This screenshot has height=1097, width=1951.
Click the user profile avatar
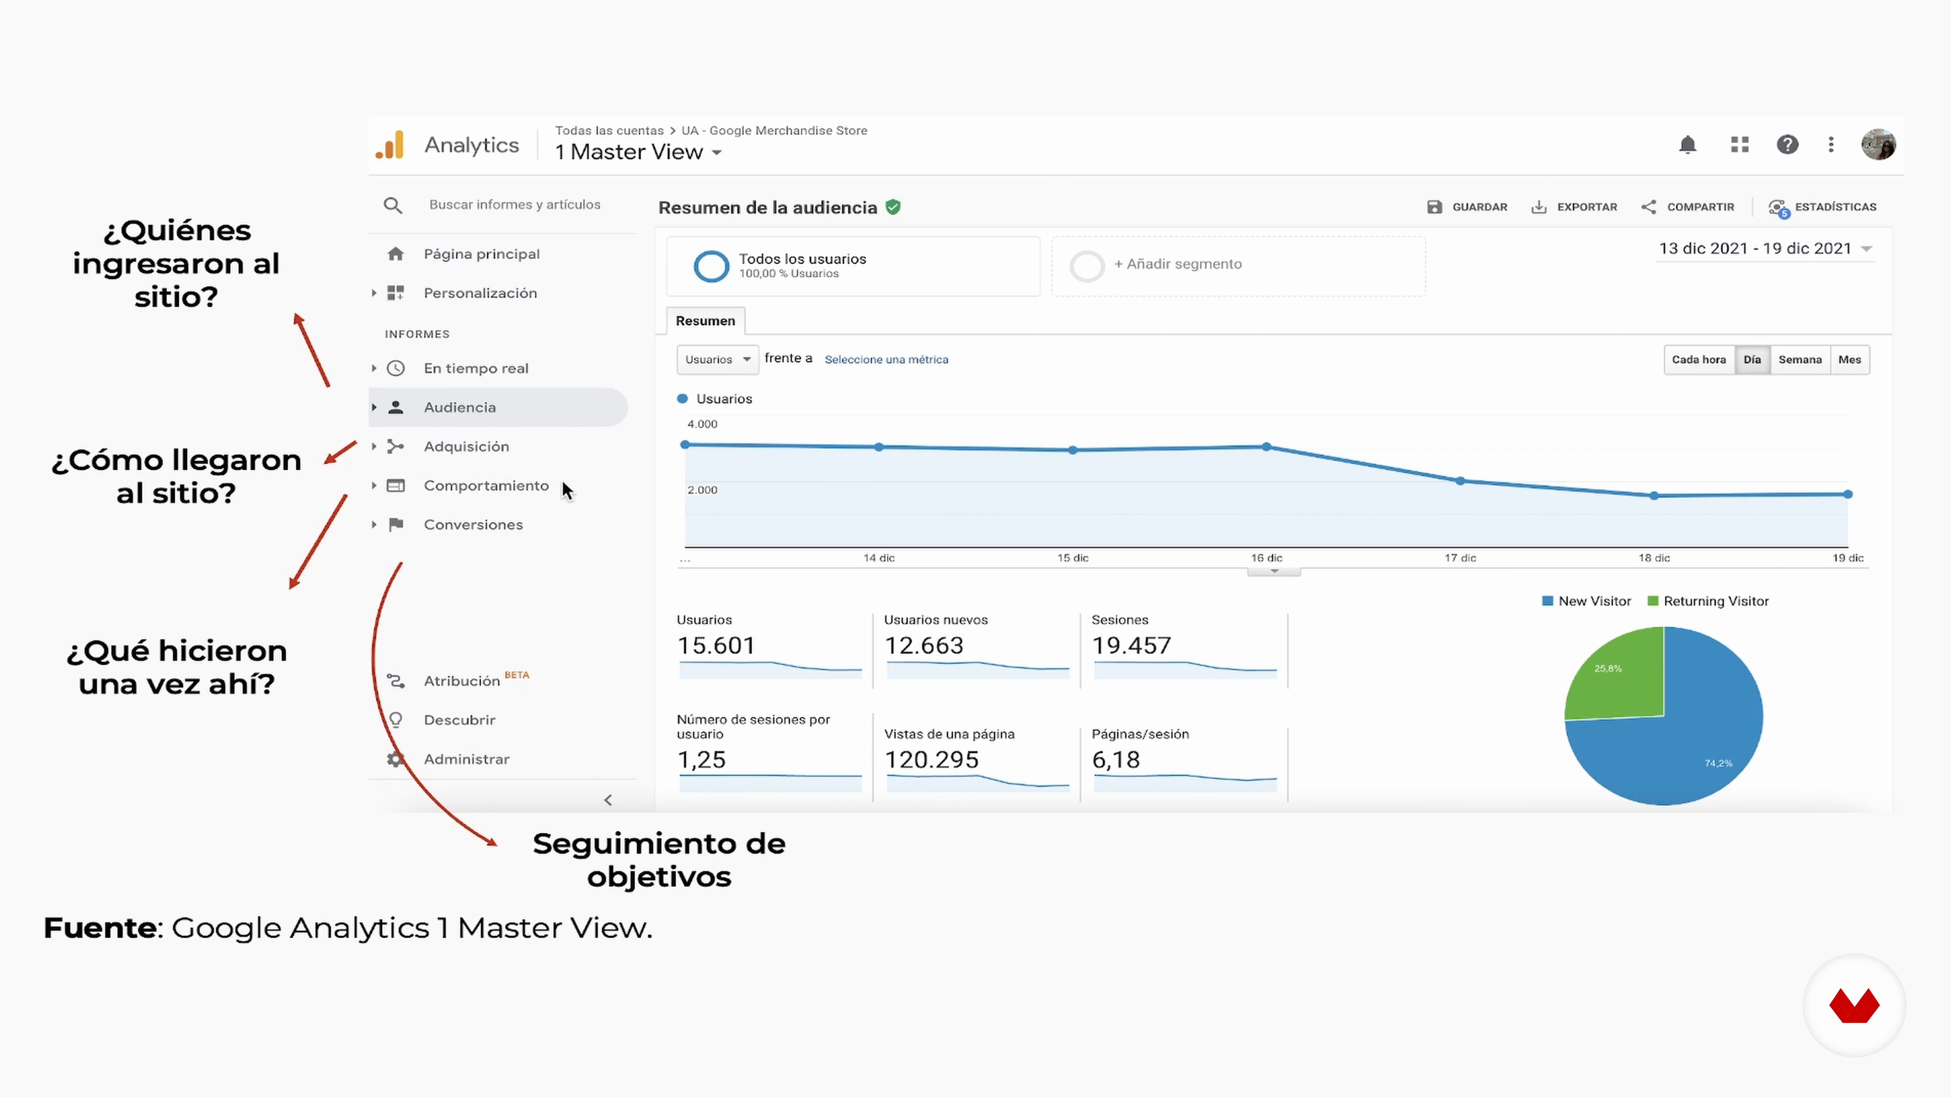click(x=1878, y=145)
